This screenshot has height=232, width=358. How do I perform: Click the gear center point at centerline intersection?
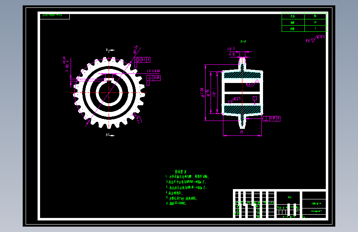[x=109, y=93]
